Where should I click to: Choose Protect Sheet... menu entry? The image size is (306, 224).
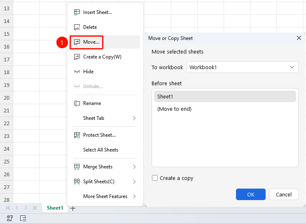105,135
